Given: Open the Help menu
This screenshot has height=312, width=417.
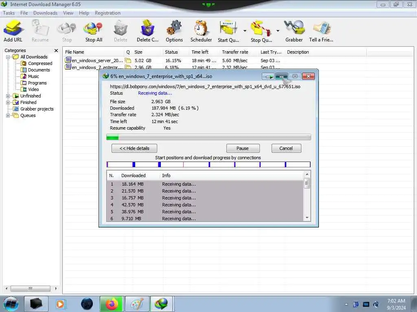Looking at the screenshot, I should pos(84,13).
